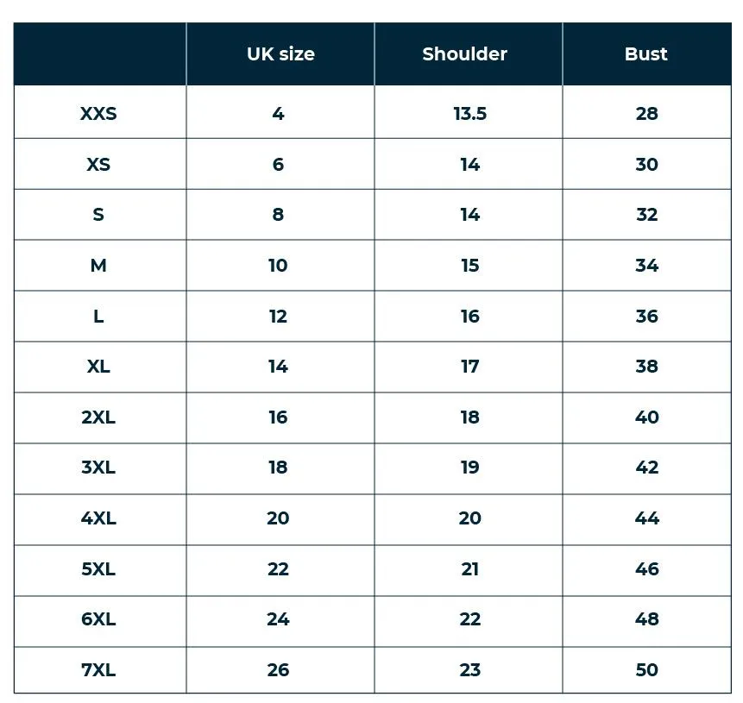Click the XL size label
743x703 pixels.
click(98, 367)
